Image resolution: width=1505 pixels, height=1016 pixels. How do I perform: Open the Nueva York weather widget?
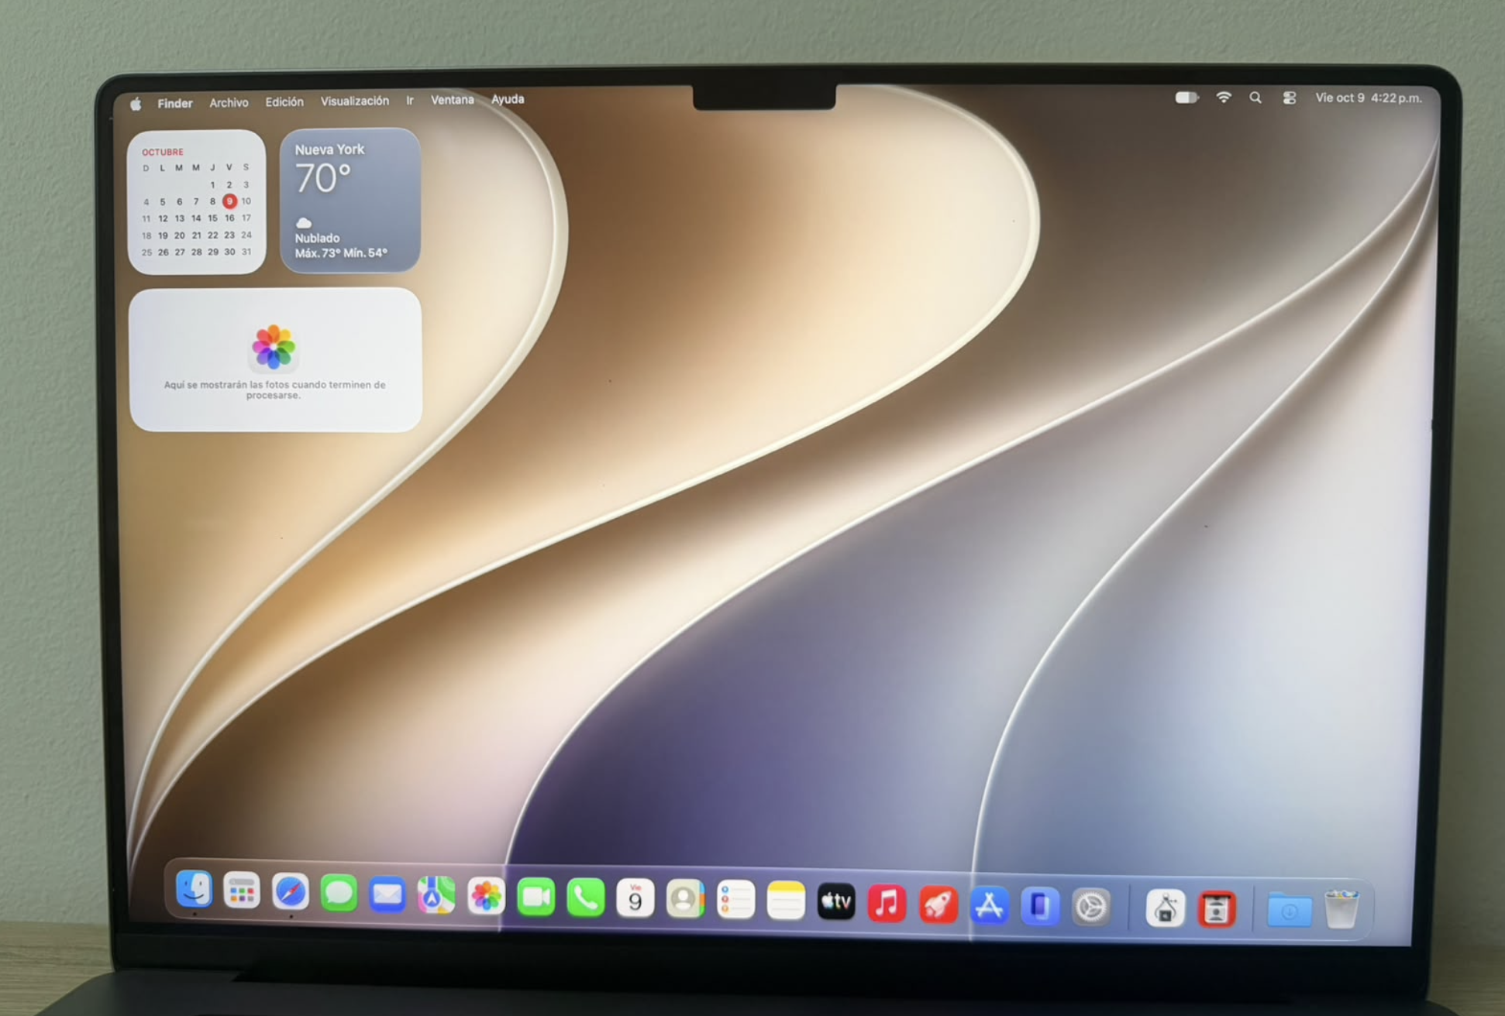(350, 201)
